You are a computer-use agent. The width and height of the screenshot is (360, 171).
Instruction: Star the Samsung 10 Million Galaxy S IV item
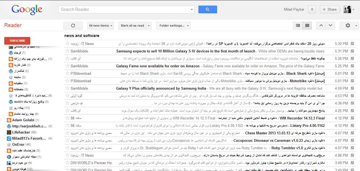(x=67, y=51)
